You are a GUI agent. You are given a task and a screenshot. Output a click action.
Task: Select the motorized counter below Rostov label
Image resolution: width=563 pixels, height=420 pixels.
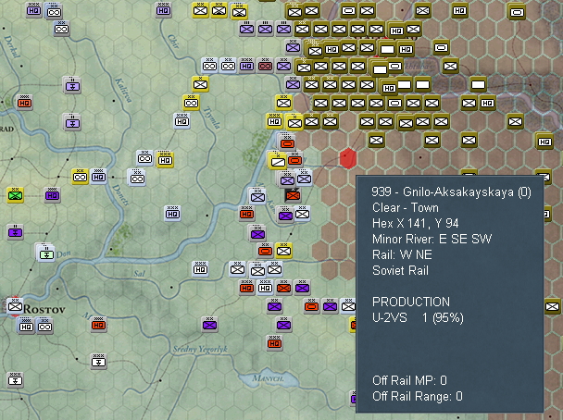click(44, 326)
